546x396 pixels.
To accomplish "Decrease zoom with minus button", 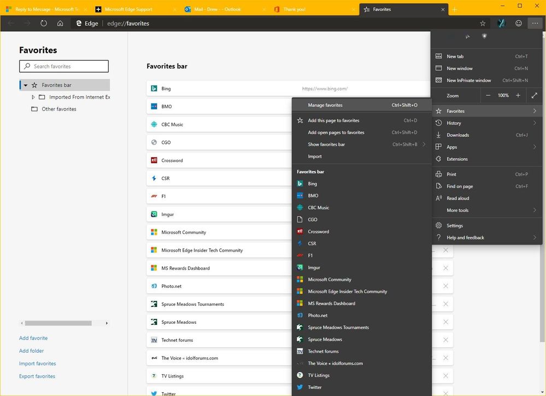I will click(x=488, y=96).
